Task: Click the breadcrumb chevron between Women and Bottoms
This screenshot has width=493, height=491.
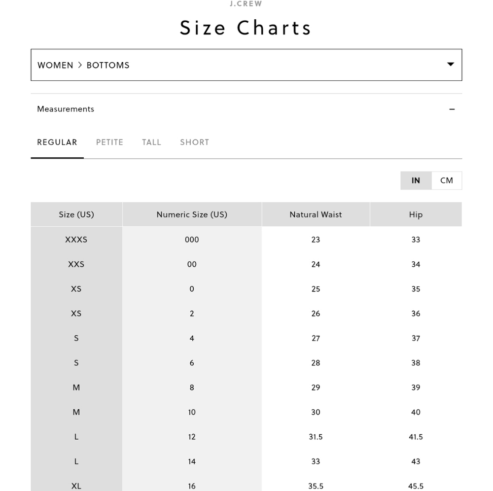Action: pyautogui.click(x=80, y=65)
